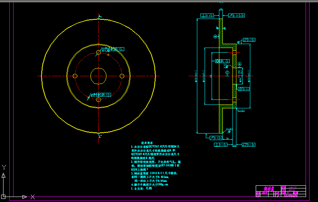
Task: Select the φ321±0.5 diameter dimension text
Action: click(196, 76)
